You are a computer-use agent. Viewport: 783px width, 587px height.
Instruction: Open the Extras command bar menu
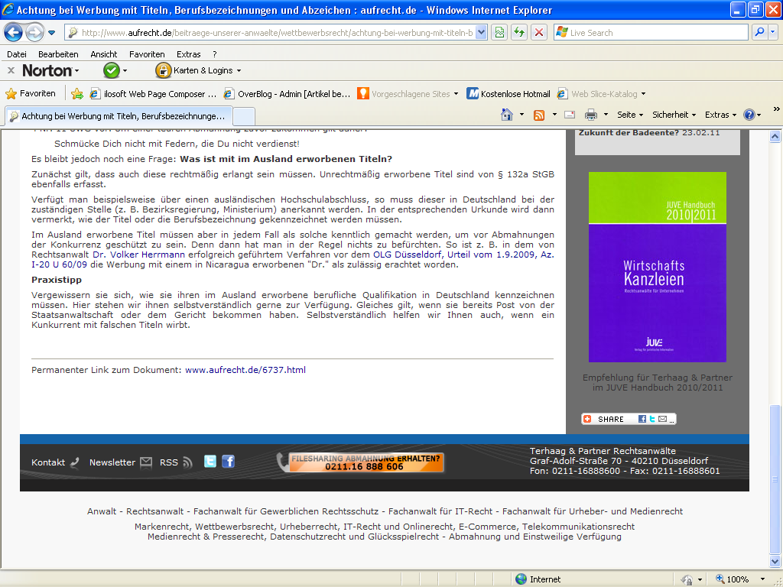[720, 115]
